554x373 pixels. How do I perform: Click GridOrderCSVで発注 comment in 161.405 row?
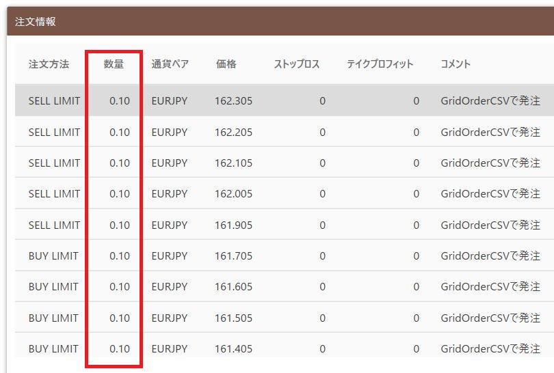click(490, 348)
